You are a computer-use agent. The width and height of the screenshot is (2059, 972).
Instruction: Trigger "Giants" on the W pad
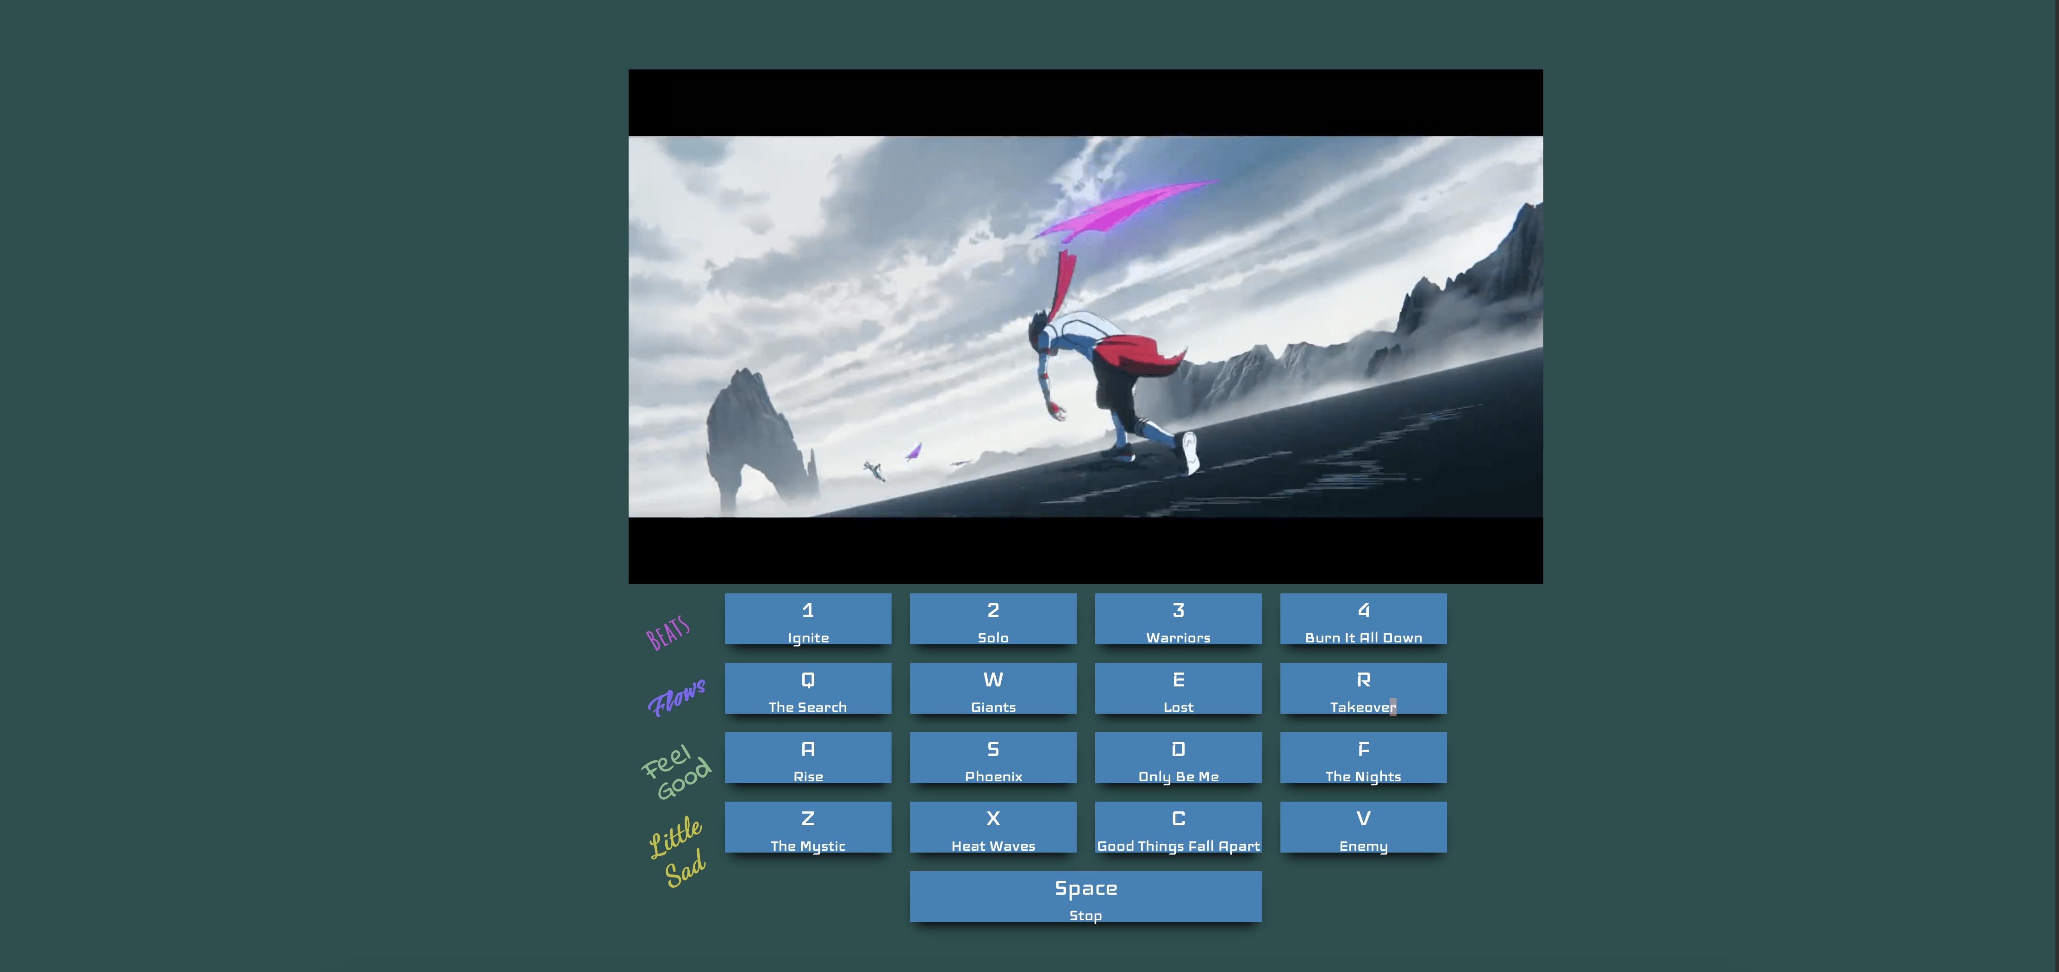pos(993,688)
